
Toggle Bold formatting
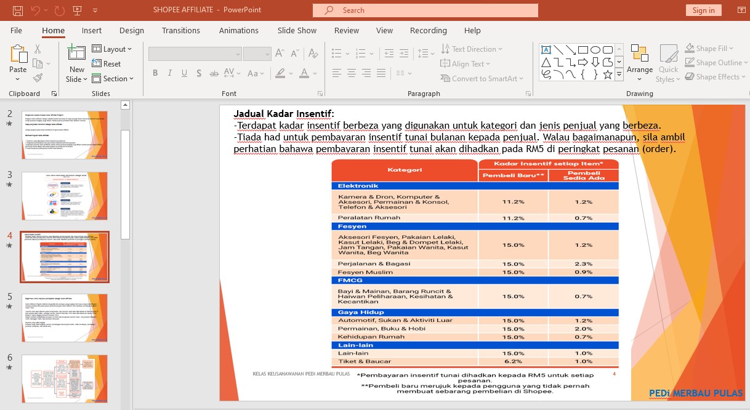pyautogui.click(x=155, y=73)
